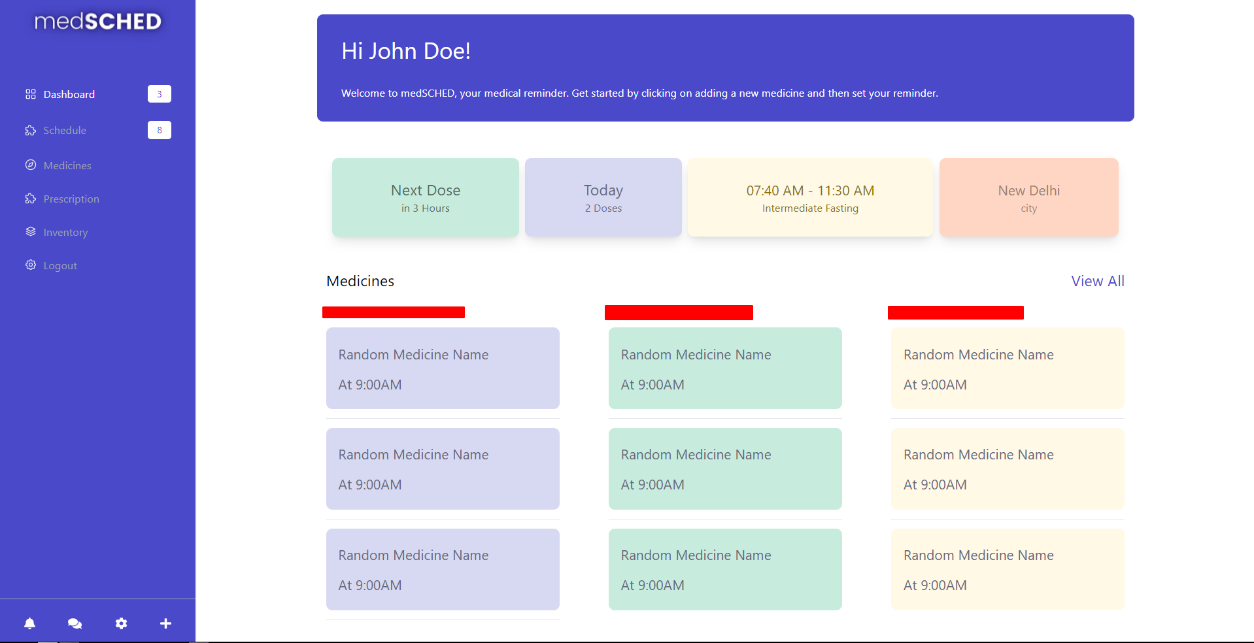This screenshot has width=1254, height=643.
Task: Open messages via the chat bubbles icon
Action: coord(75,623)
